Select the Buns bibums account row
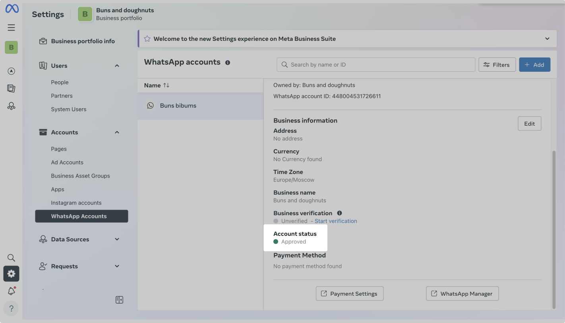 click(x=201, y=106)
